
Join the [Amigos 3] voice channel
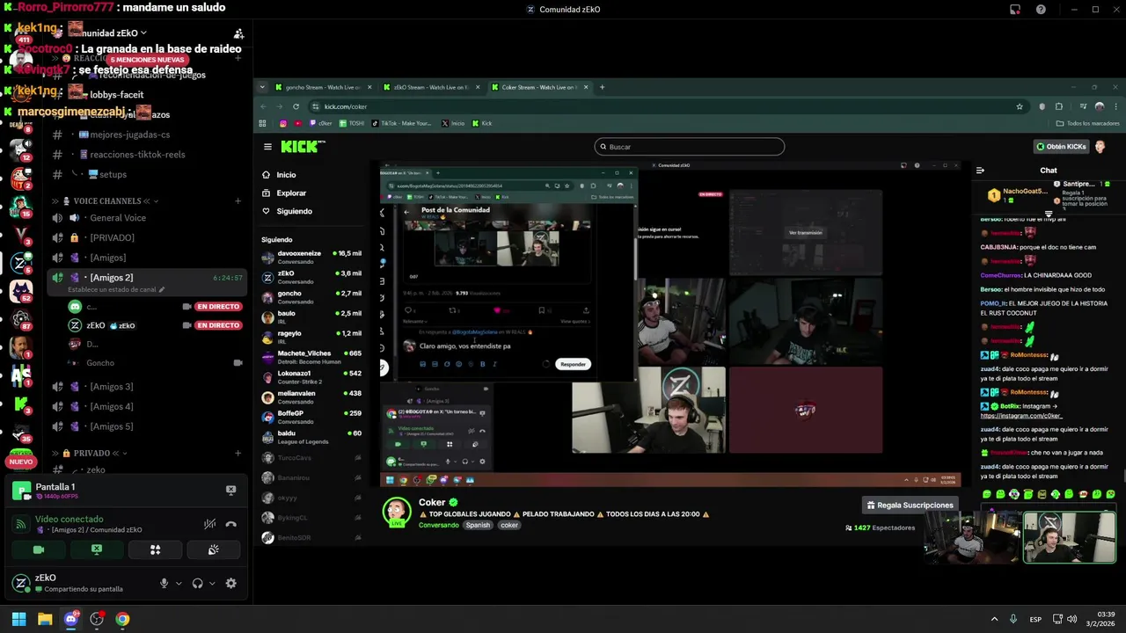coord(111,387)
